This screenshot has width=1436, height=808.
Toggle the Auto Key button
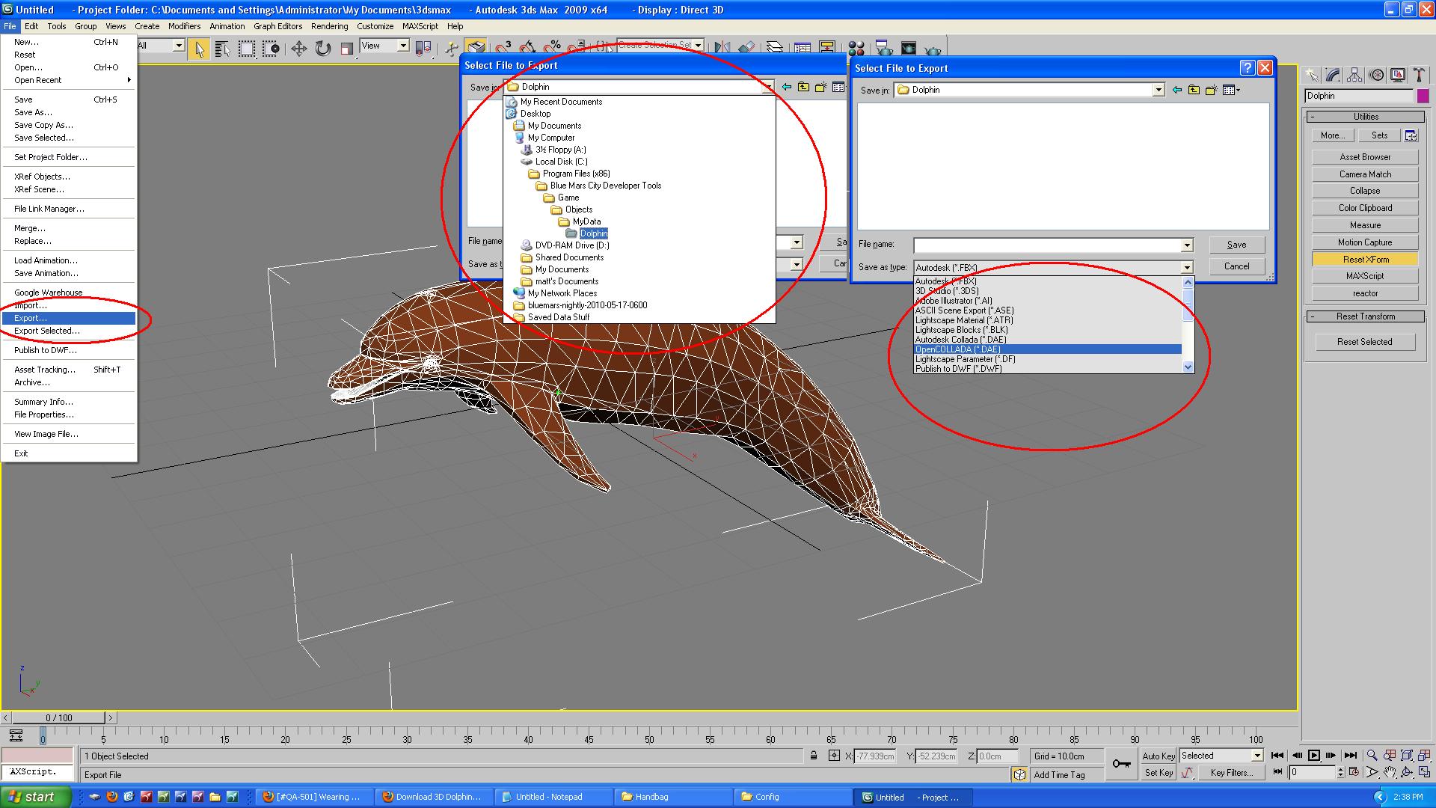coord(1158,756)
